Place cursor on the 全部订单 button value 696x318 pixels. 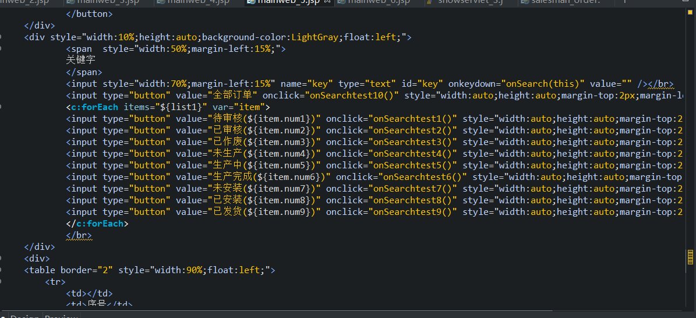232,96
